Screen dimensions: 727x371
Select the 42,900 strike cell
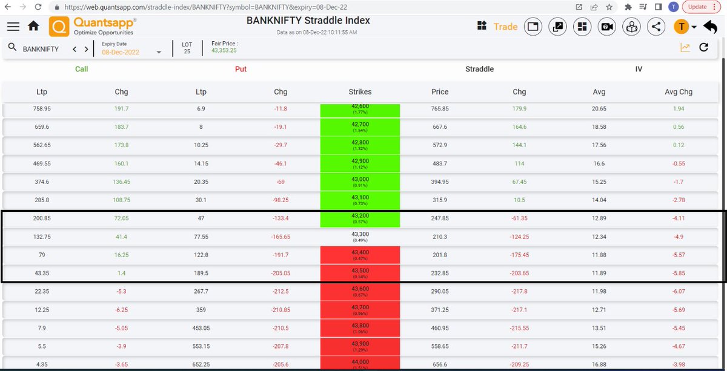pyautogui.click(x=360, y=163)
